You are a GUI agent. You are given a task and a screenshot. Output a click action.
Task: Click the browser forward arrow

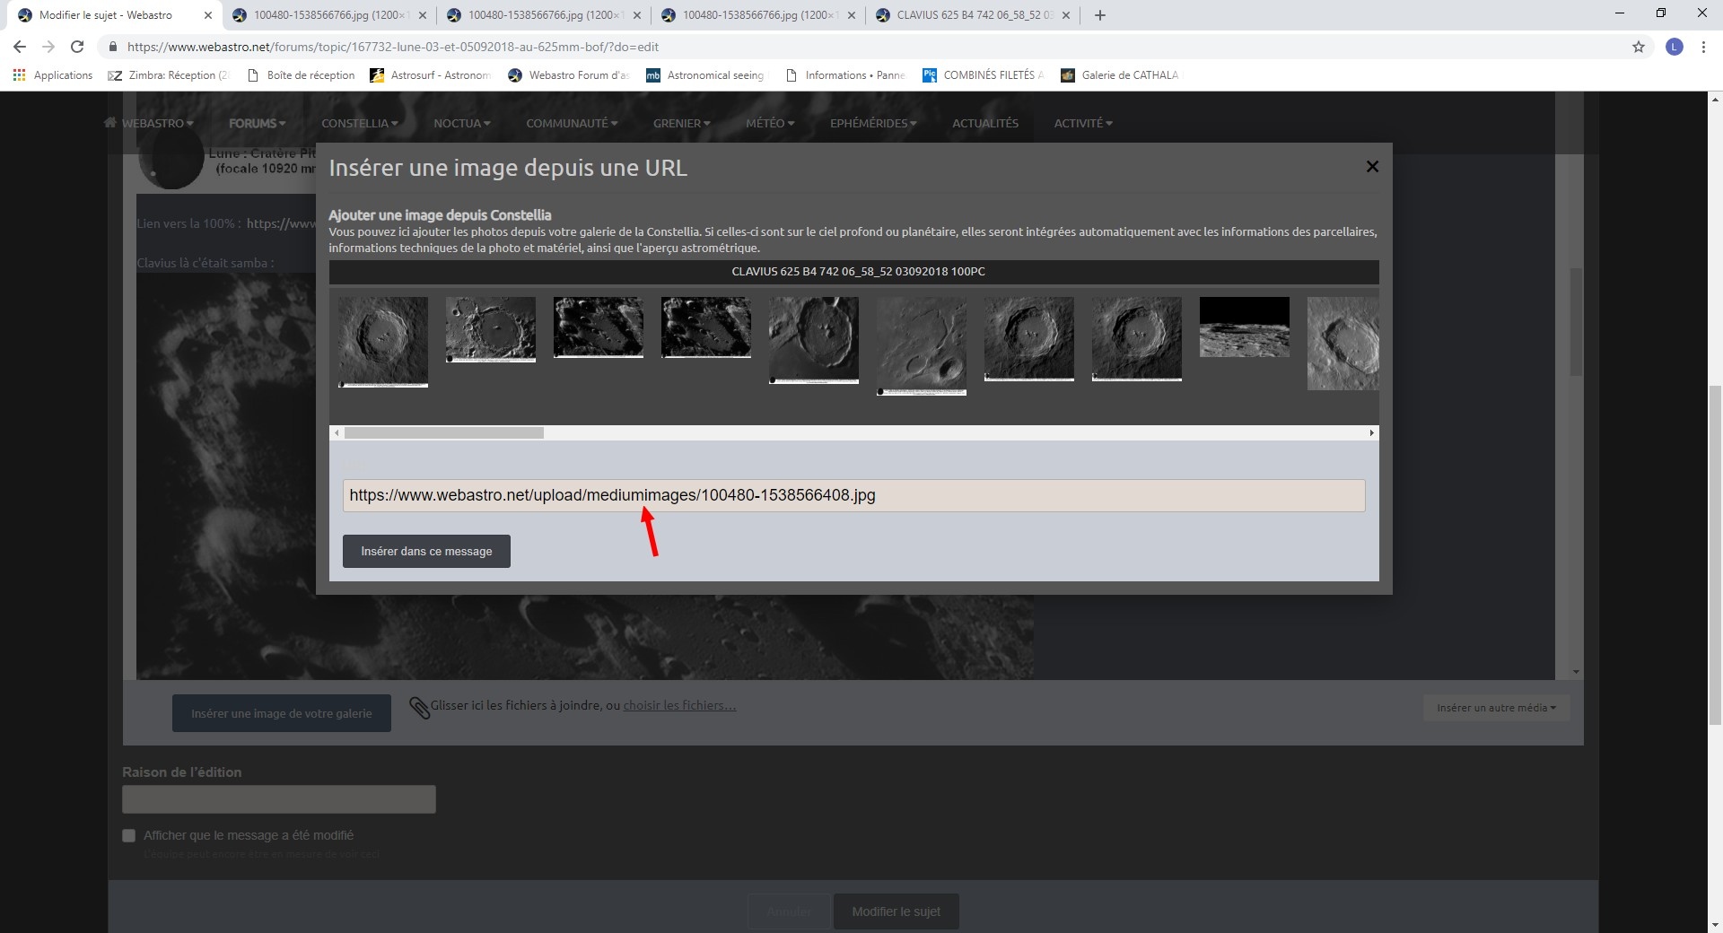(48, 47)
